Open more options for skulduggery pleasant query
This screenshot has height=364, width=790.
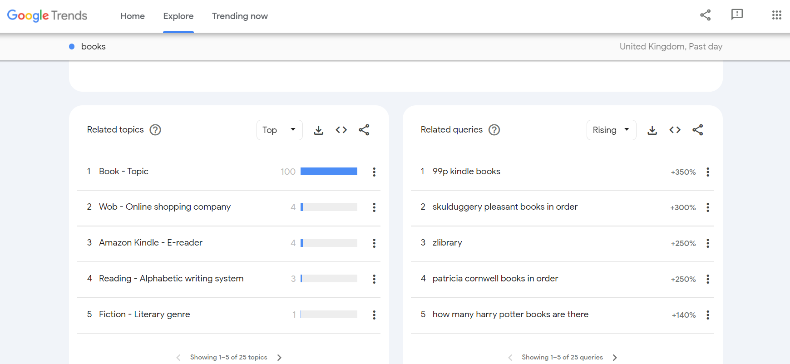[708, 207]
